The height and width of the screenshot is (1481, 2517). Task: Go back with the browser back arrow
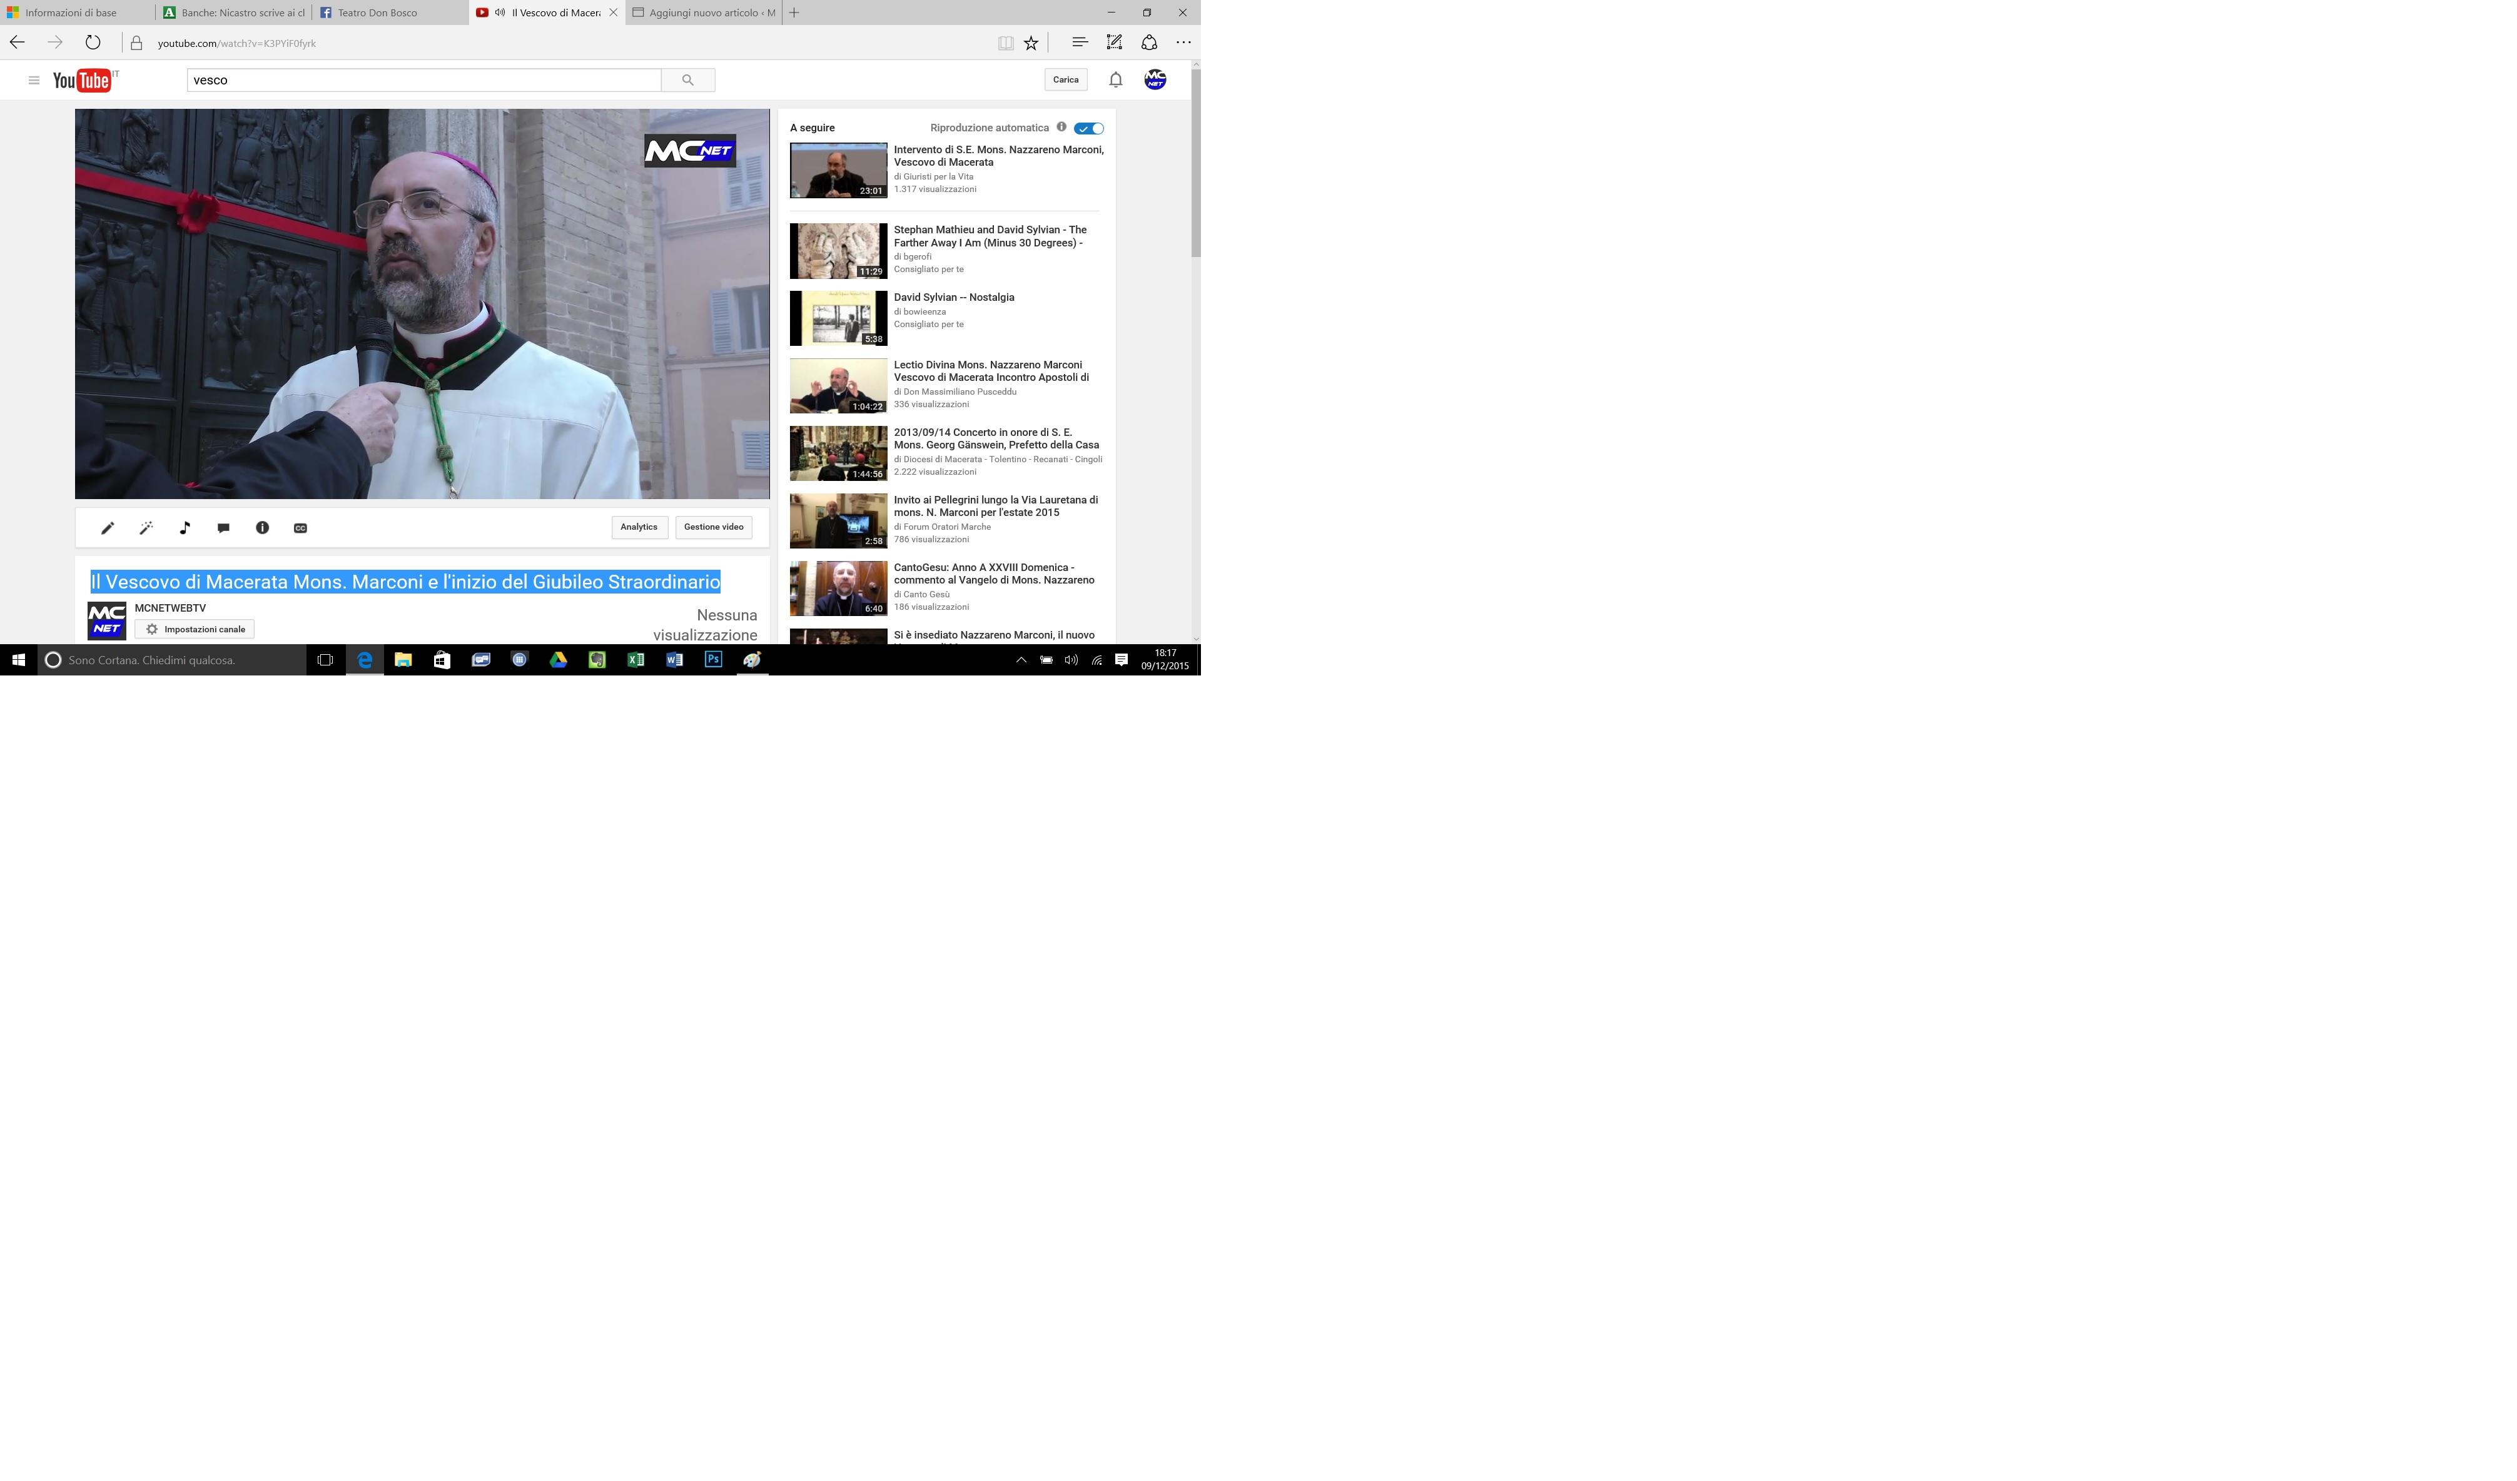pos(17,43)
